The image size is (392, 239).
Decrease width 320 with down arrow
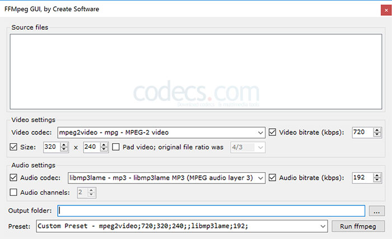pyautogui.click(x=64, y=149)
